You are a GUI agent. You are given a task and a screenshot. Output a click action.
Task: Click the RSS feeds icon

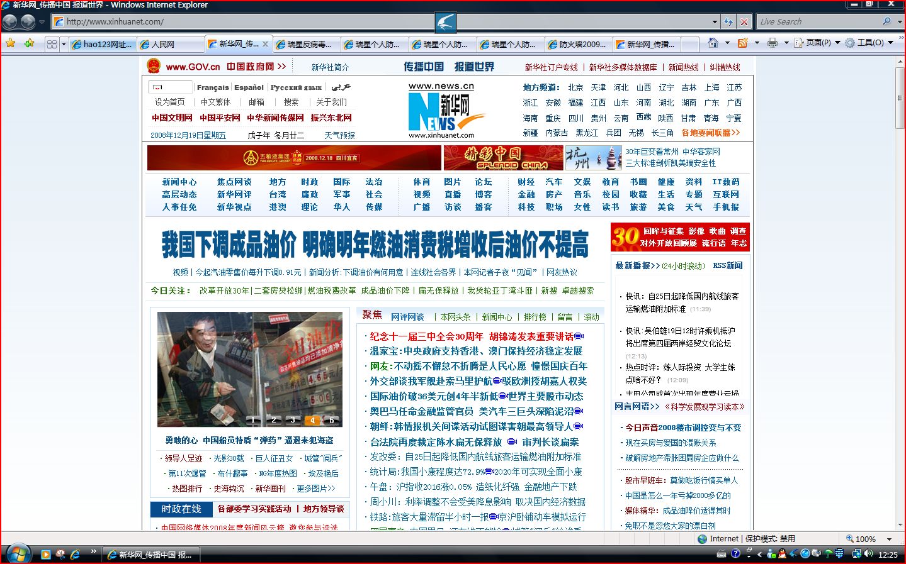pos(743,43)
